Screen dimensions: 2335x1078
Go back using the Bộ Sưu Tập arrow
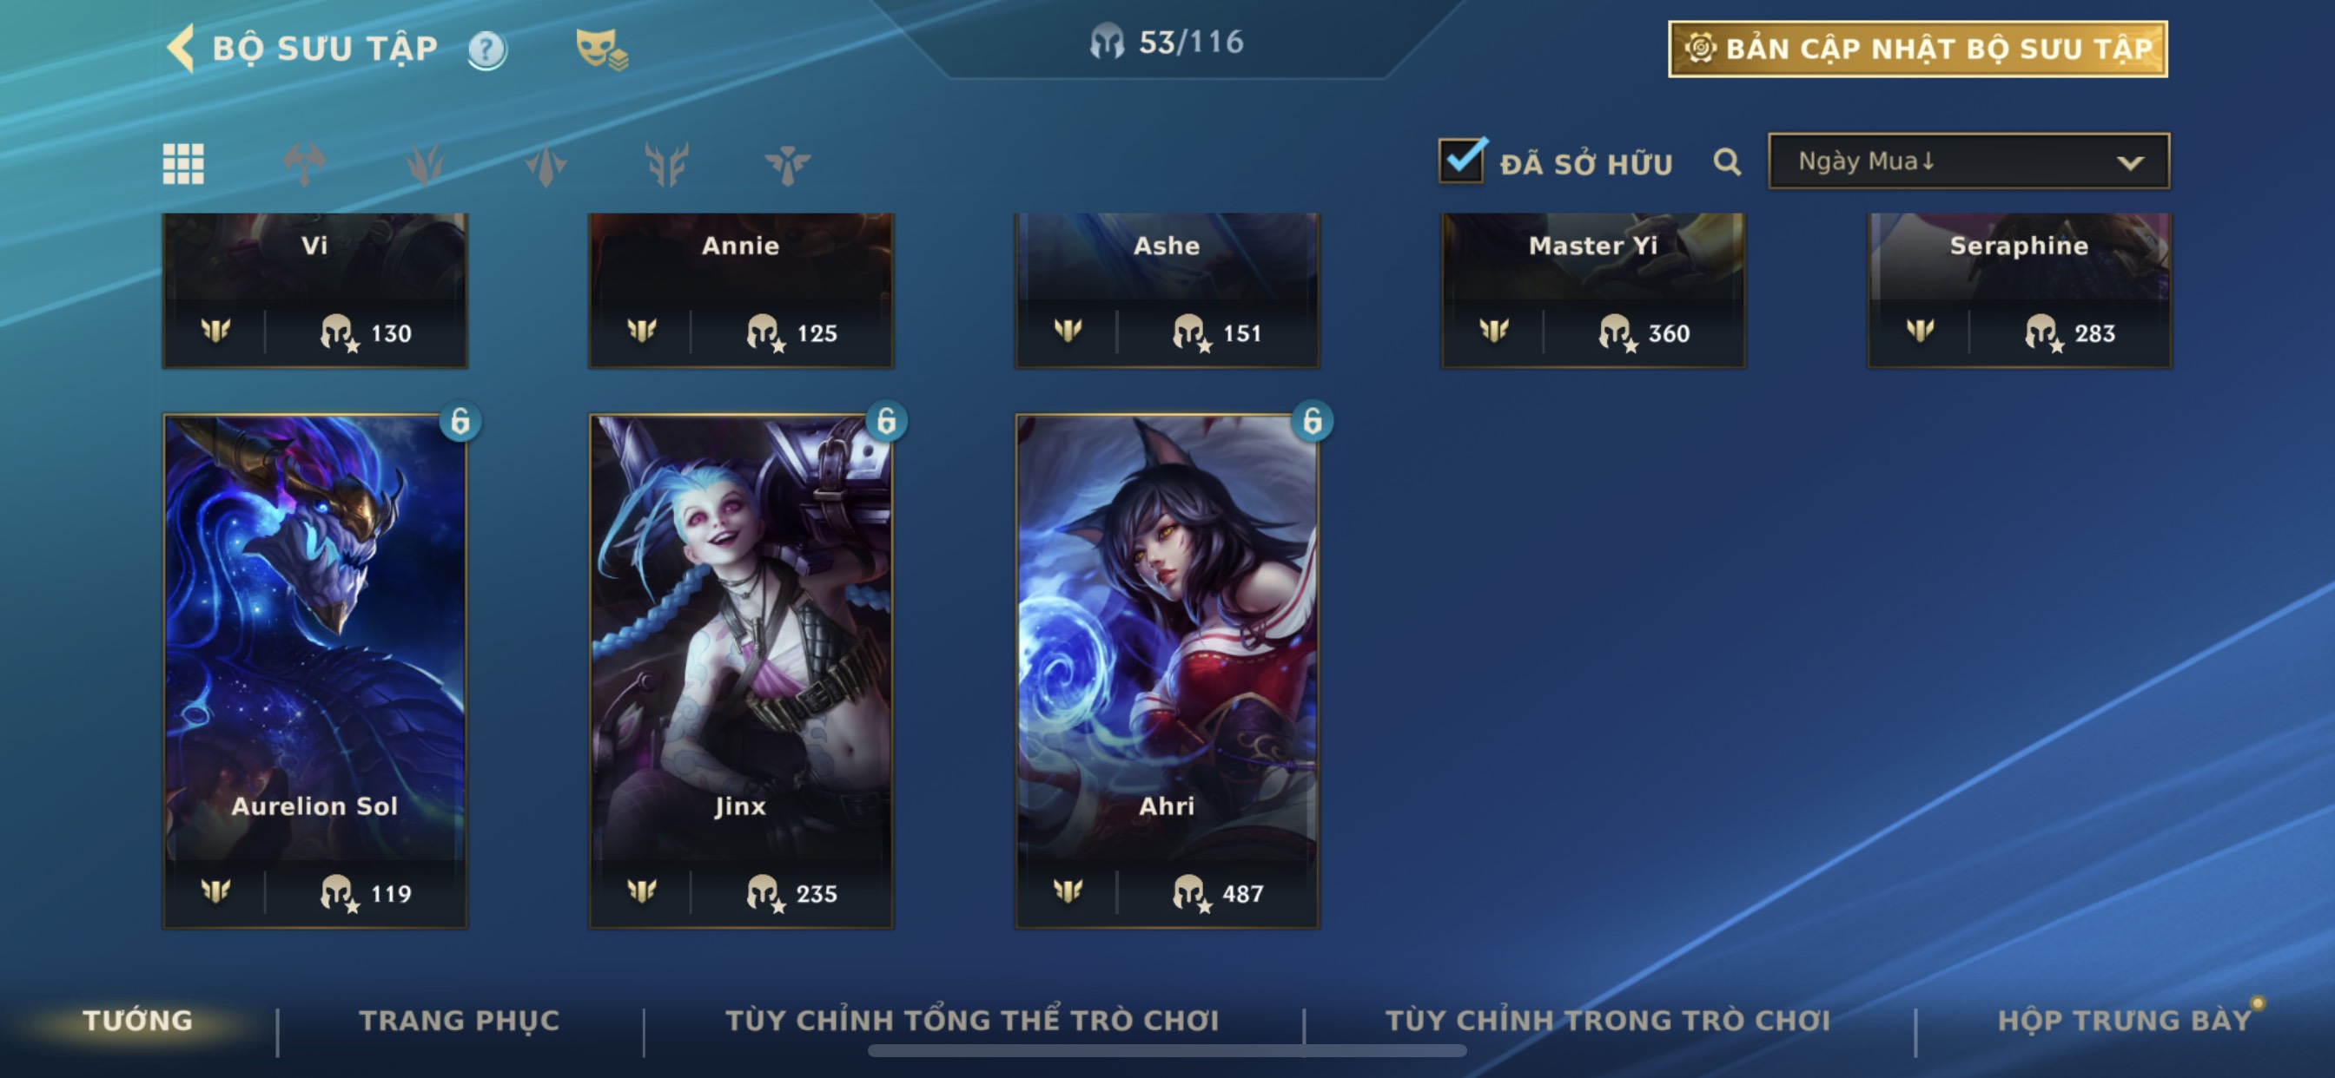(x=181, y=48)
